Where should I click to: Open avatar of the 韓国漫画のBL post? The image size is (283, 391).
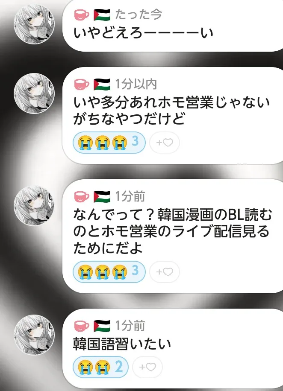pos(34,206)
